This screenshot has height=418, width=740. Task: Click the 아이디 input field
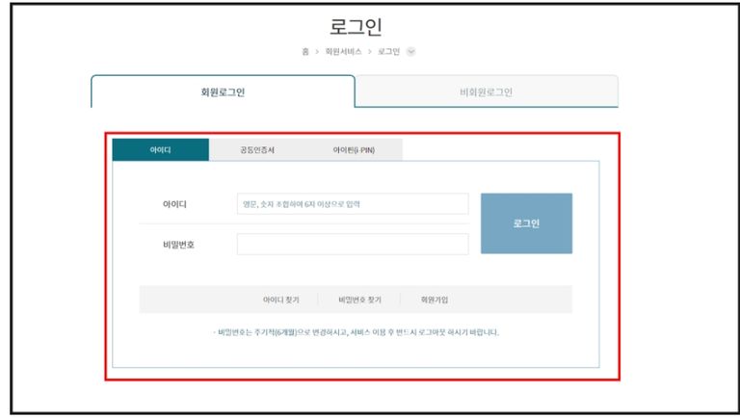point(352,204)
